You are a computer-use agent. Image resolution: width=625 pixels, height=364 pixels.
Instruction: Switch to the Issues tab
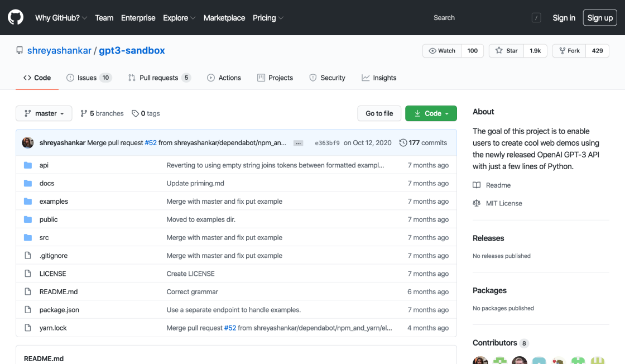point(89,78)
